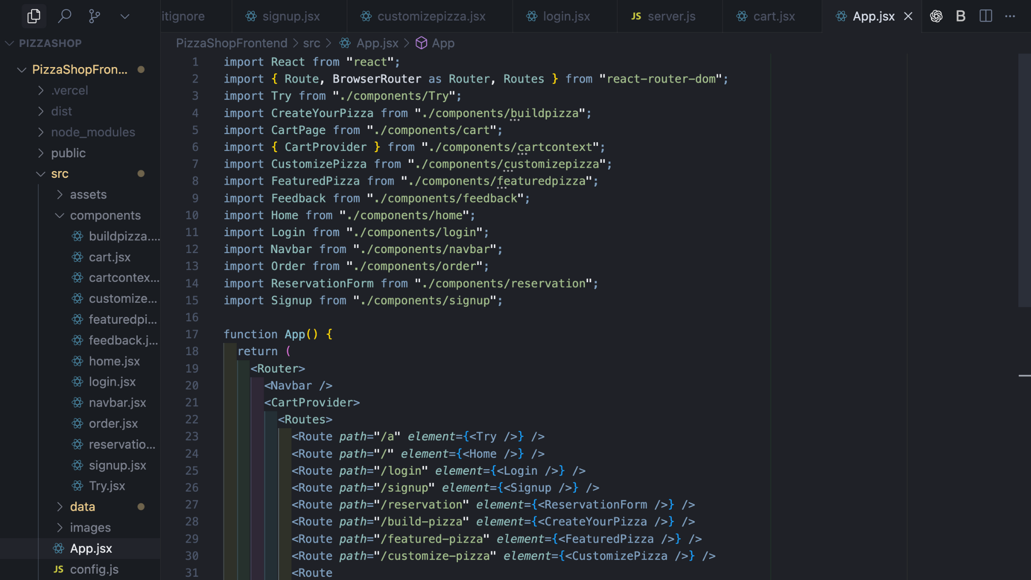Open navbar.jsx in the explorer tree

click(x=80, y=402)
